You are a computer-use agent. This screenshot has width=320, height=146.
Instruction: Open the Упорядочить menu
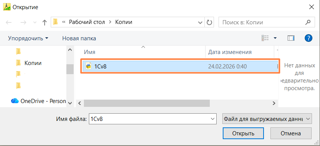pos(28,38)
